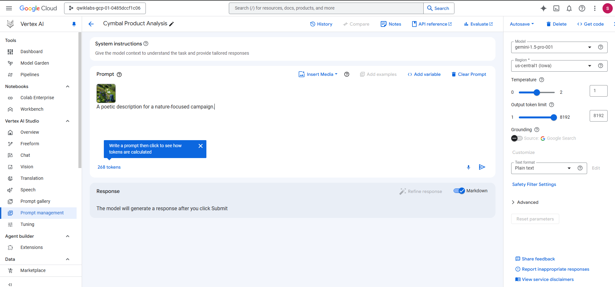This screenshot has height=287, width=615.
Task: Click the help icon beside Prompt heading
Action: pyautogui.click(x=119, y=75)
